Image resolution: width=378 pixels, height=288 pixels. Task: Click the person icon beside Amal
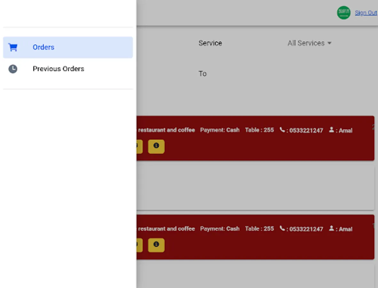point(332,130)
